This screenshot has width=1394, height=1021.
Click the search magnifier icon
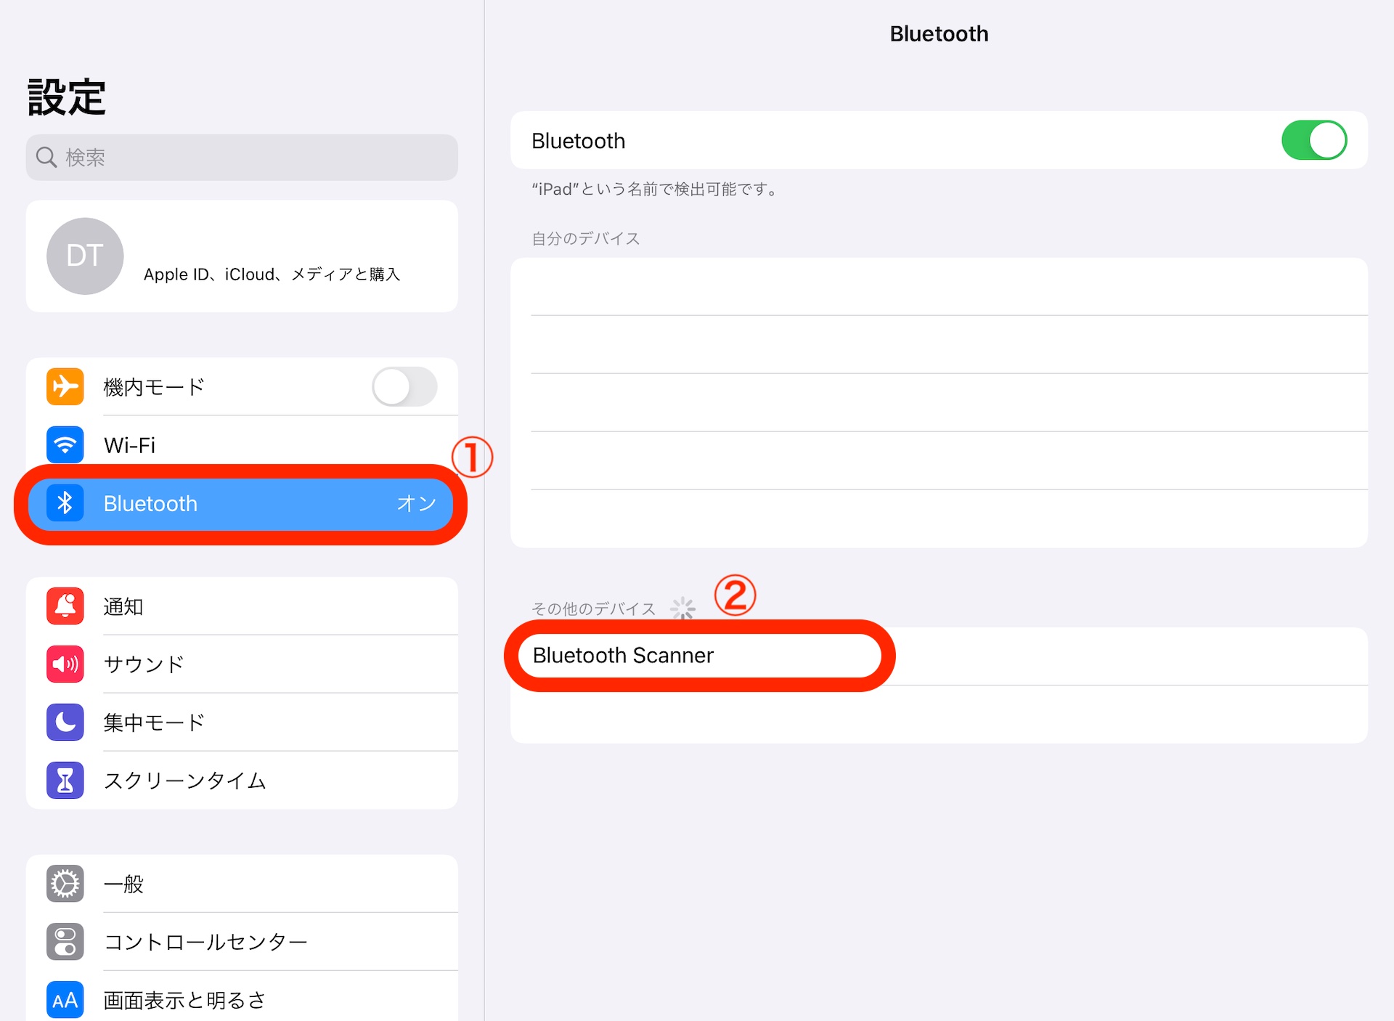(46, 157)
